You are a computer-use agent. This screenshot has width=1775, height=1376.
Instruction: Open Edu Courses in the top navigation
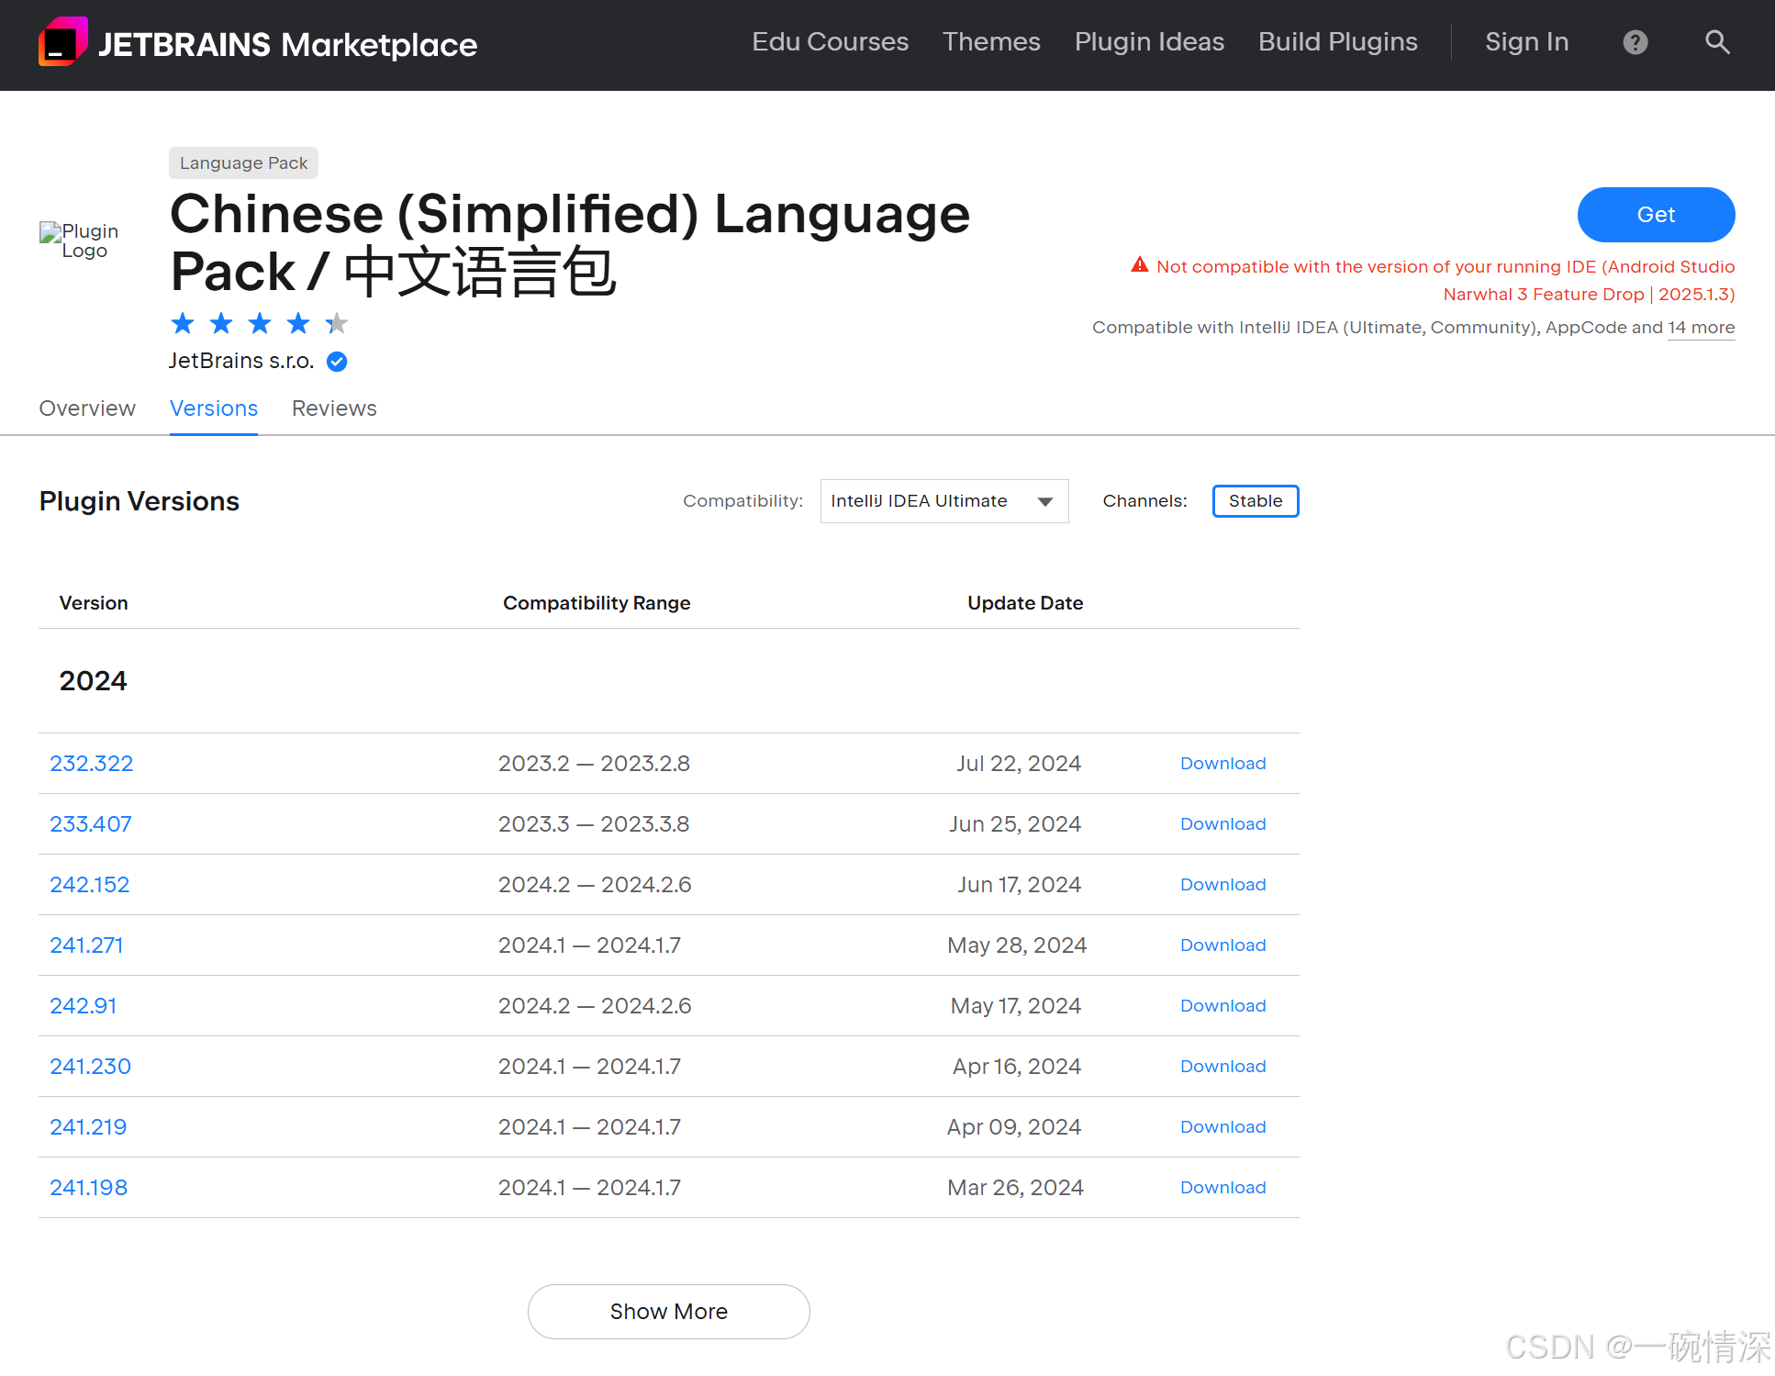[830, 42]
